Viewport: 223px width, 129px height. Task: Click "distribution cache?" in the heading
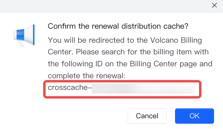[160, 26]
